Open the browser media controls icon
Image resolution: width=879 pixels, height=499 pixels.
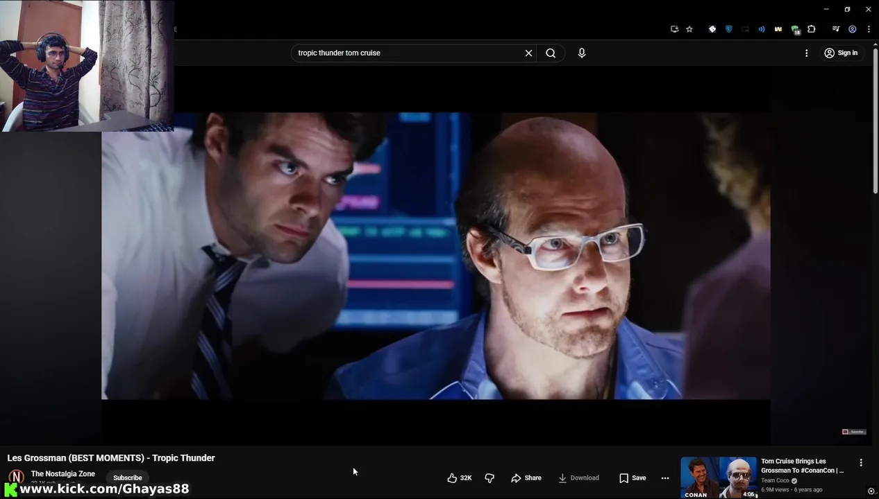point(836,29)
